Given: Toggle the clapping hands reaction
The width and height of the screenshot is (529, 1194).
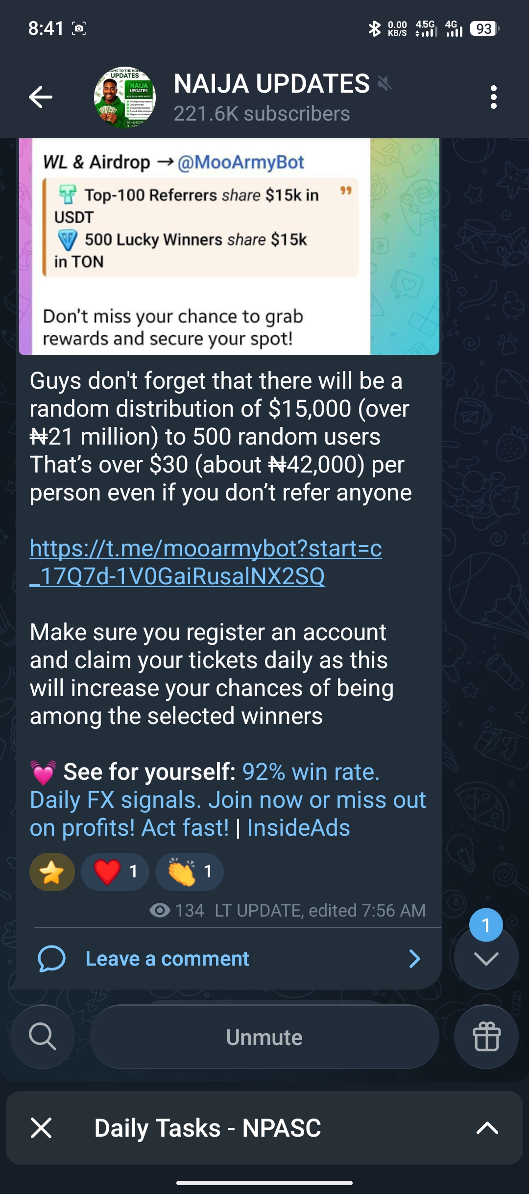Looking at the screenshot, I should [x=189, y=871].
